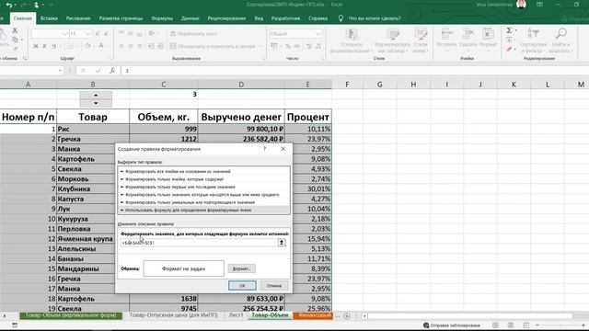Viewport: 589px width, 331px height.
Task: Select rule type 'Форматировать все ячейки на основании их значений'
Action: [x=204, y=172]
